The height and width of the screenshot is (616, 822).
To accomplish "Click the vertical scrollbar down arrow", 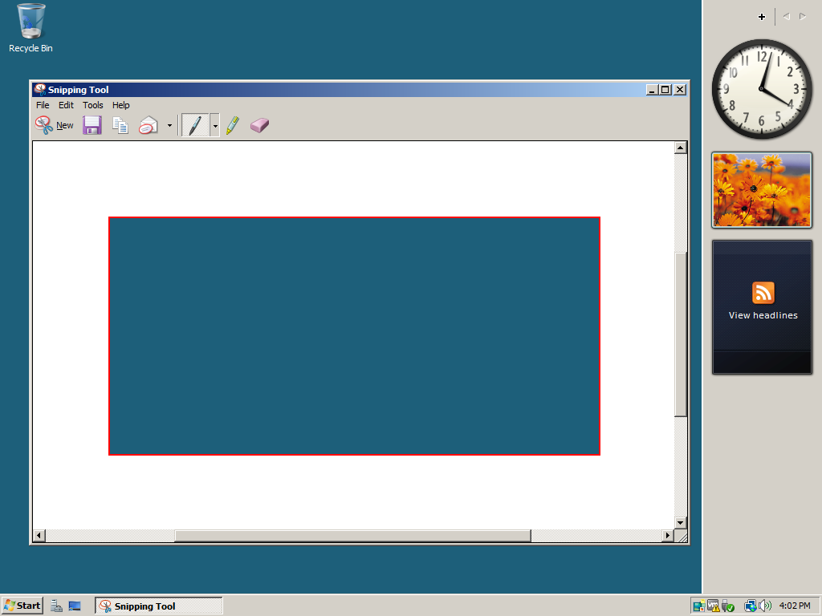I will click(x=681, y=523).
